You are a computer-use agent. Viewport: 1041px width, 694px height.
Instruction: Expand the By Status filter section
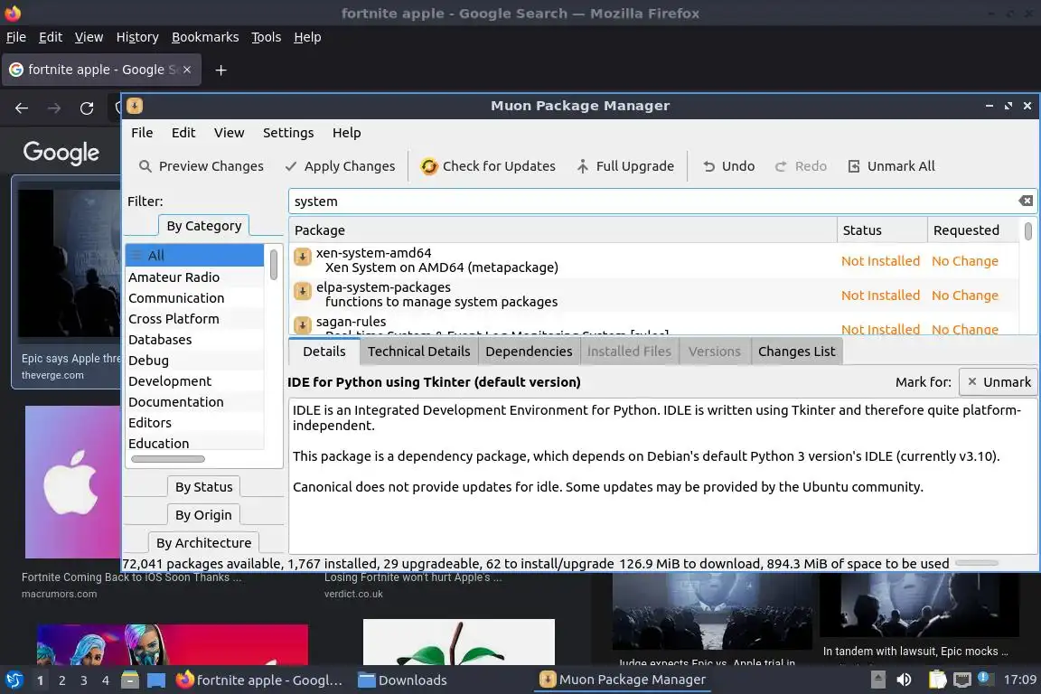pyautogui.click(x=204, y=487)
